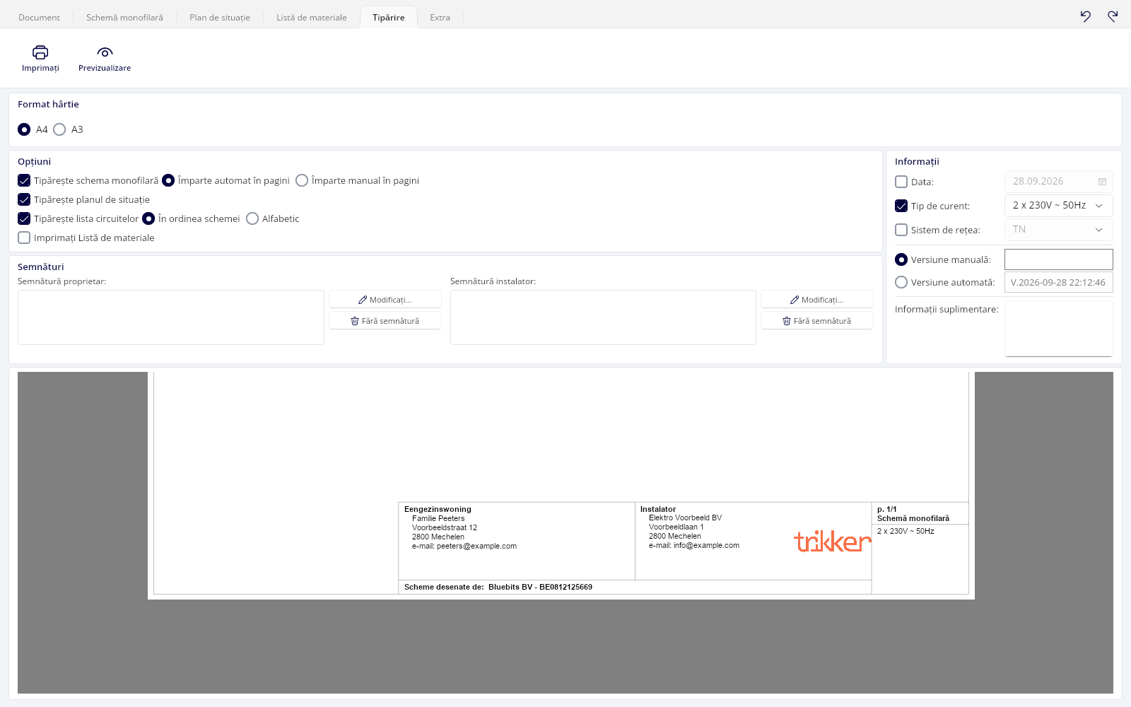Toggle Tipărește planul de situație checkbox

24,199
